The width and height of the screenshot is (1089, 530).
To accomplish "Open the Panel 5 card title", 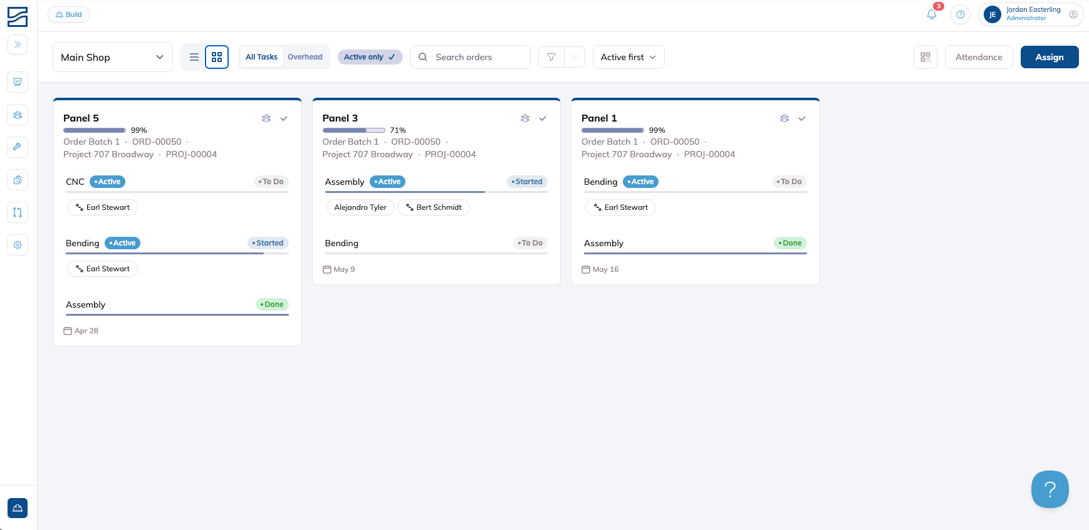I will pyautogui.click(x=81, y=118).
